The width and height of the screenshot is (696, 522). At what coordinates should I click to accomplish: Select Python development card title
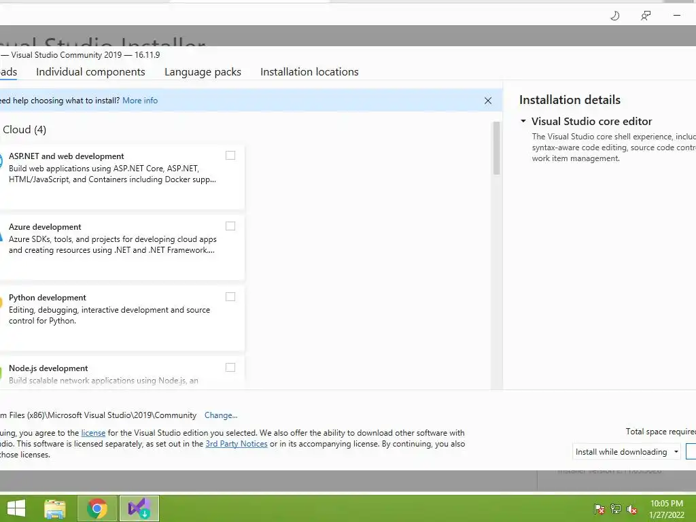[x=48, y=298]
